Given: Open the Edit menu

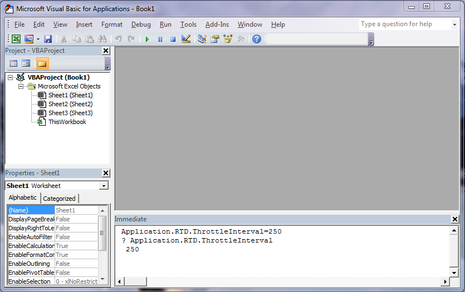Looking at the screenshot, I should 39,24.
